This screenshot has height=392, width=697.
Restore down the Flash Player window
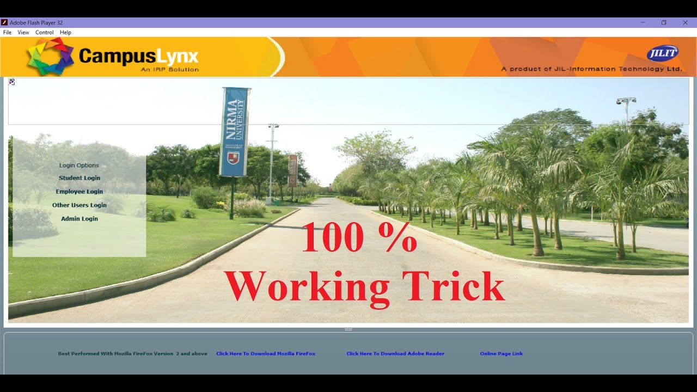pyautogui.click(x=664, y=23)
